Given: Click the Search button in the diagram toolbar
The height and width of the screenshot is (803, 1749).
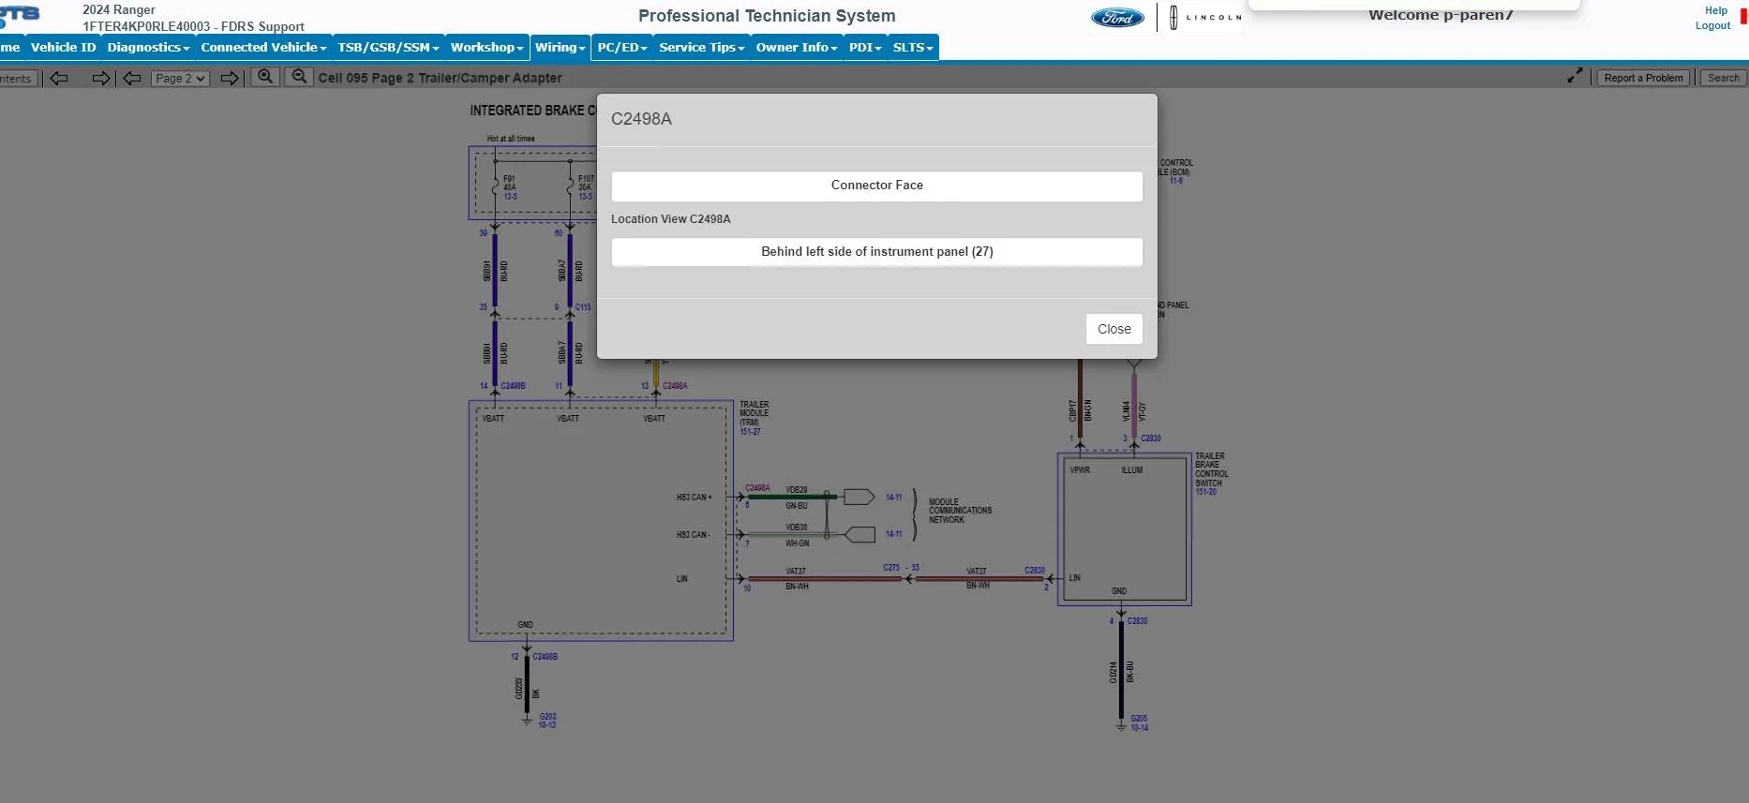Looking at the screenshot, I should click(x=1723, y=78).
